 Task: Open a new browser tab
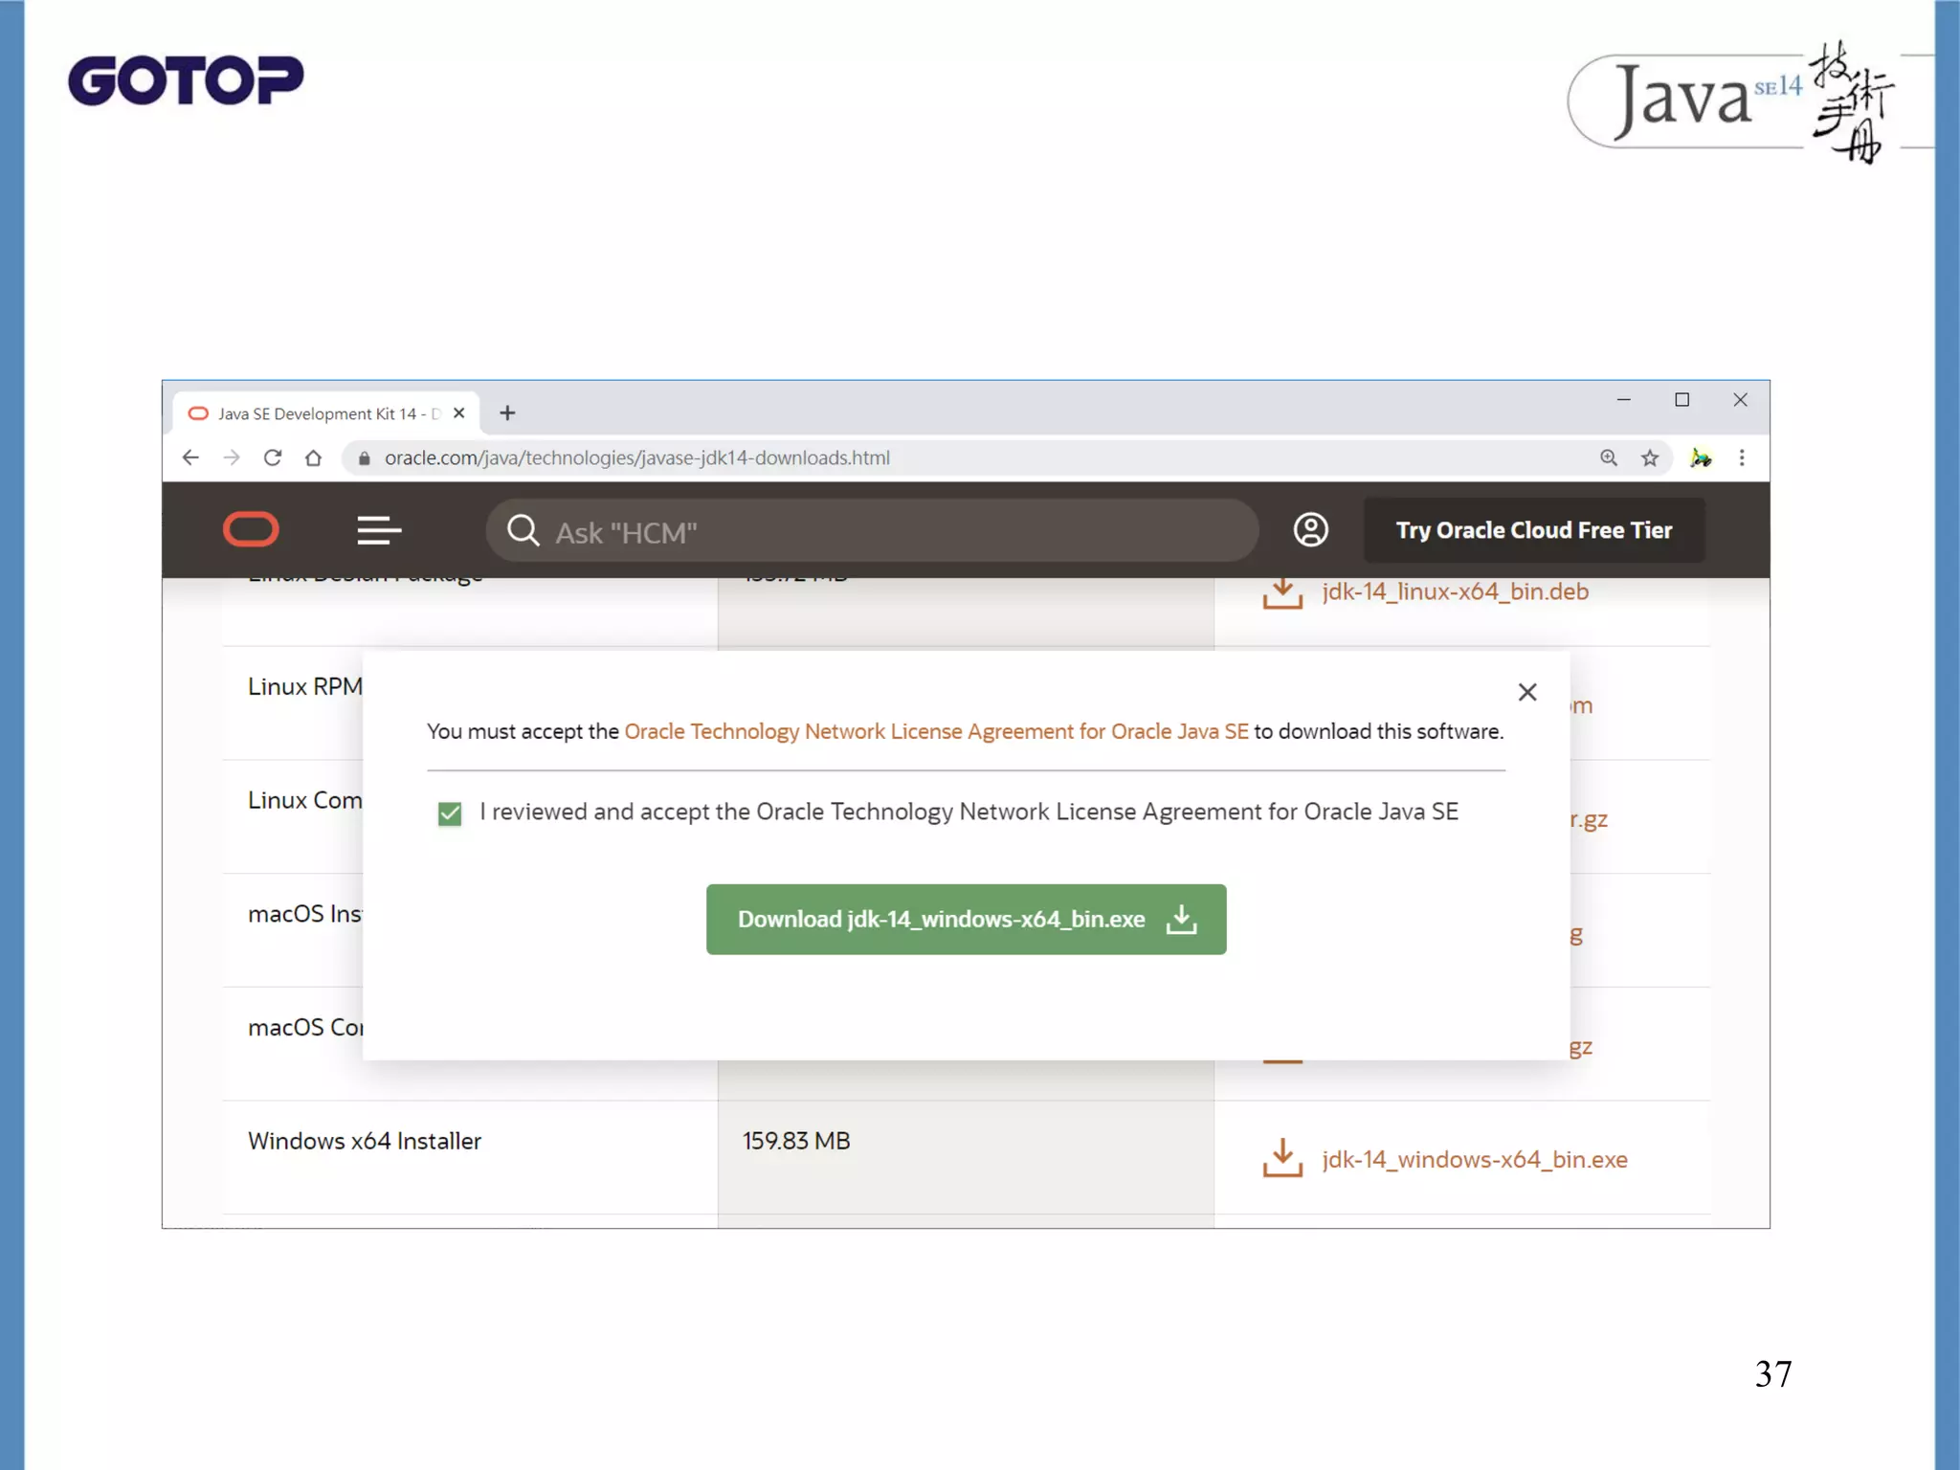click(x=507, y=412)
